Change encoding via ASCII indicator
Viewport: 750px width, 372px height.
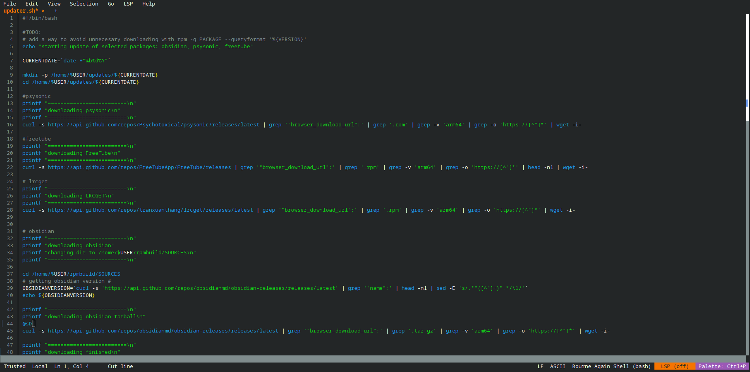tap(558, 366)
